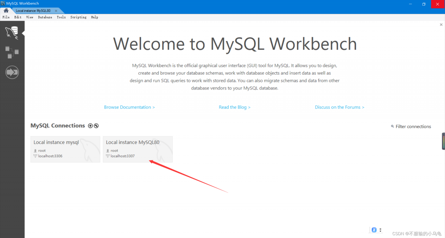Screen dimensions: 445x238
Task: Open the View menu
Action: point(30,17)
